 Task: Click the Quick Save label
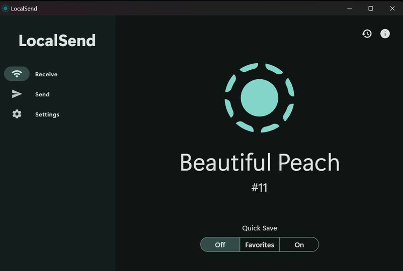pos(260,228)
